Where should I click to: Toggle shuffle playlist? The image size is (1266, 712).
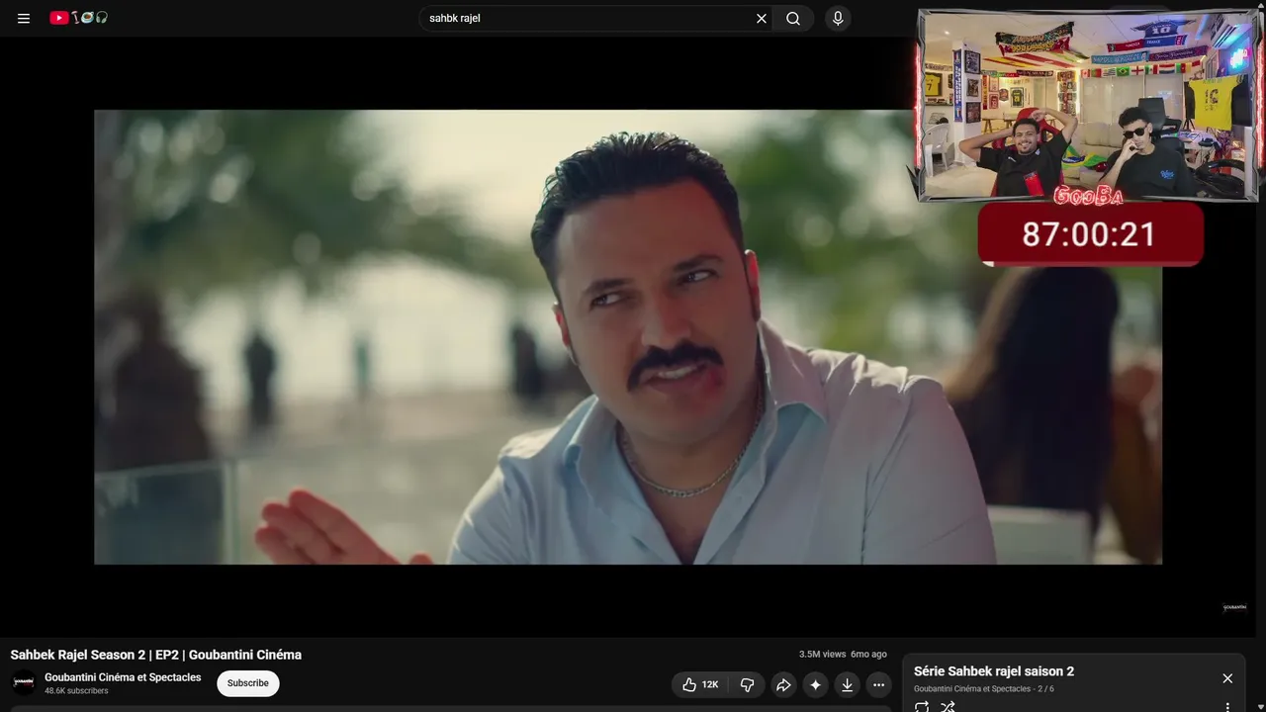[x=948, y=706]
